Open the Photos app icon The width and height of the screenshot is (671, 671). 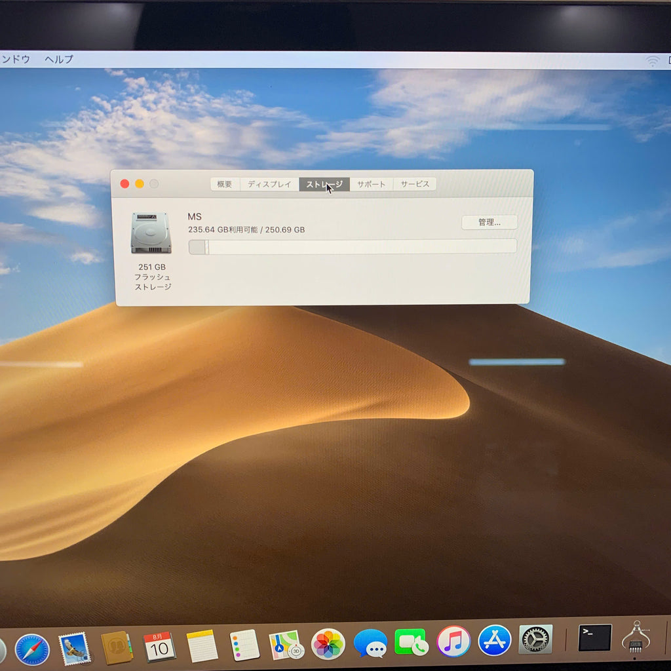tap(328, 643)
